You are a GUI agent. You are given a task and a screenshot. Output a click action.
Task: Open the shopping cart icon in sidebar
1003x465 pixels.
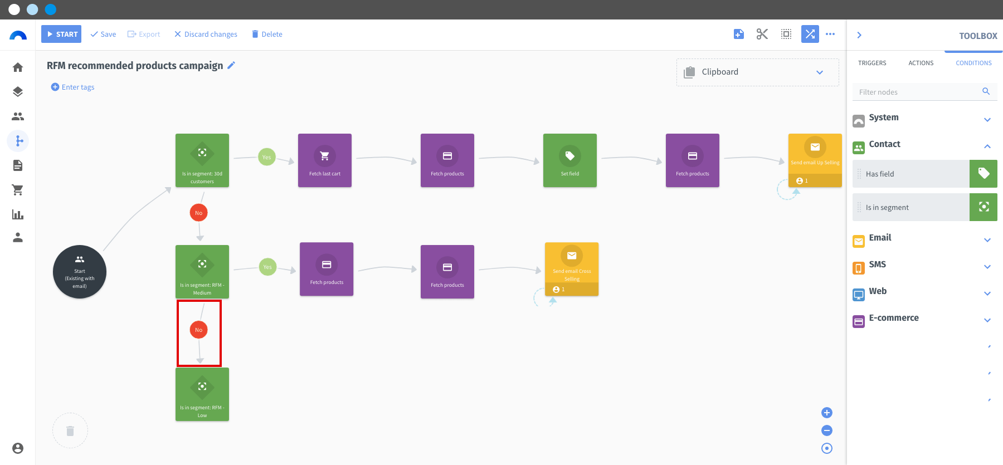[x=18, y=190]
